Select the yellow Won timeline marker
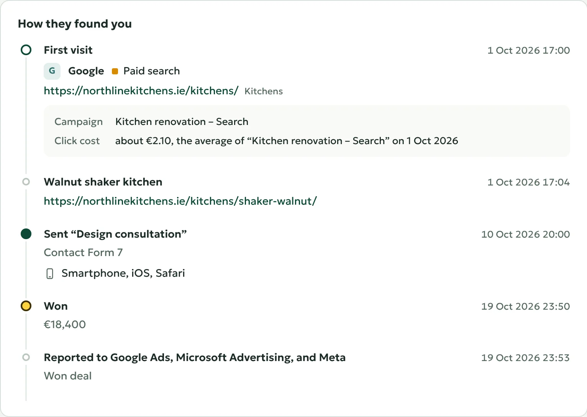Image resolution: width=587 pixels, height=417 pixels. 26,306
